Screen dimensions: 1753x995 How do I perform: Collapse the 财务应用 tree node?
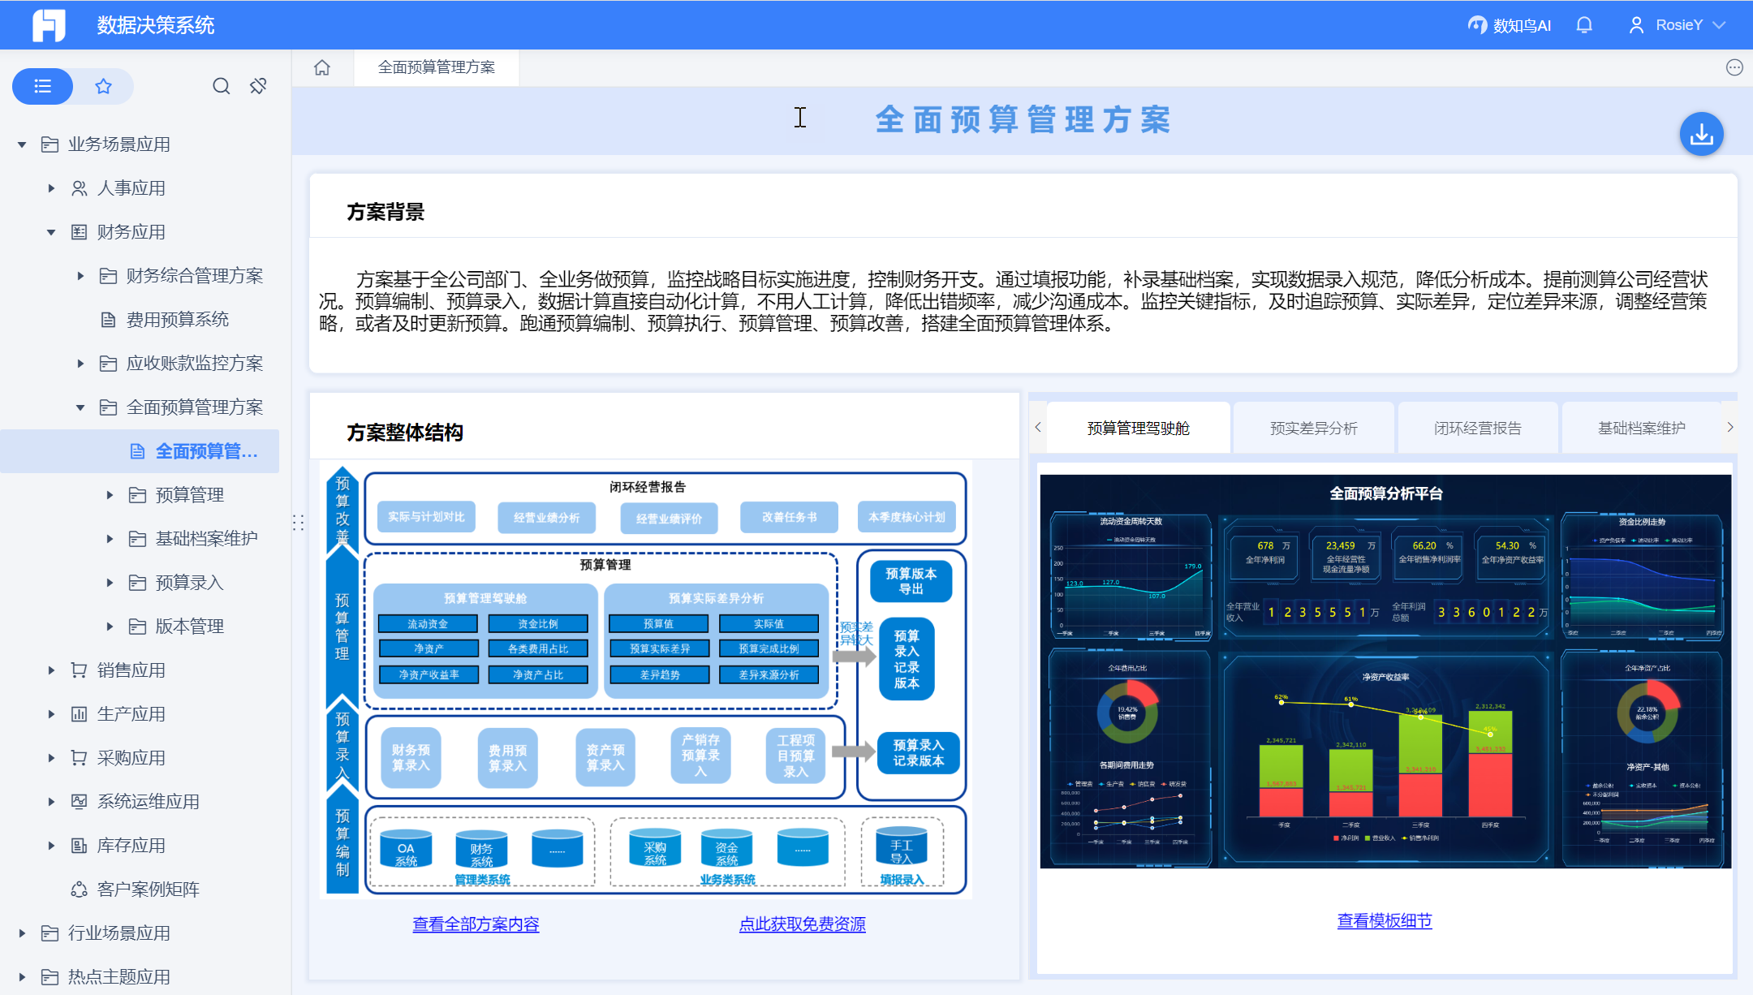51,232
